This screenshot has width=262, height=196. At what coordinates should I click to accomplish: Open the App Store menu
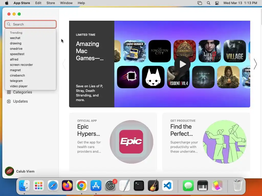pos(22,3)
